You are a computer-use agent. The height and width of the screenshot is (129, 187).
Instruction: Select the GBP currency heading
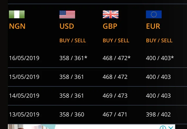click(x=110, y=26)
